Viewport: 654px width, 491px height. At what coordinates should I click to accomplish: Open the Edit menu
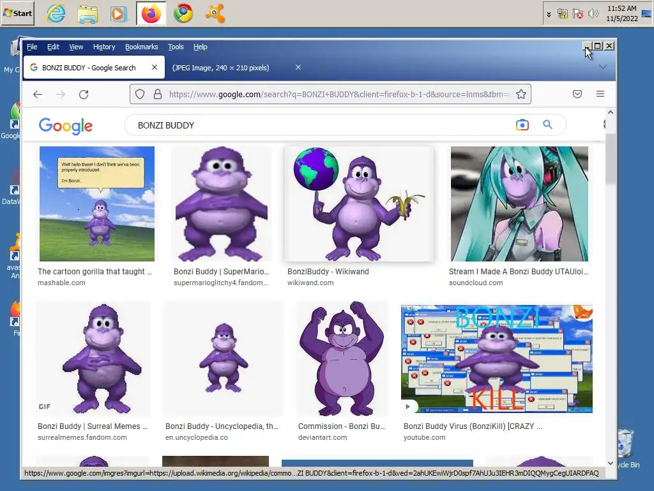tap(53, 47)
